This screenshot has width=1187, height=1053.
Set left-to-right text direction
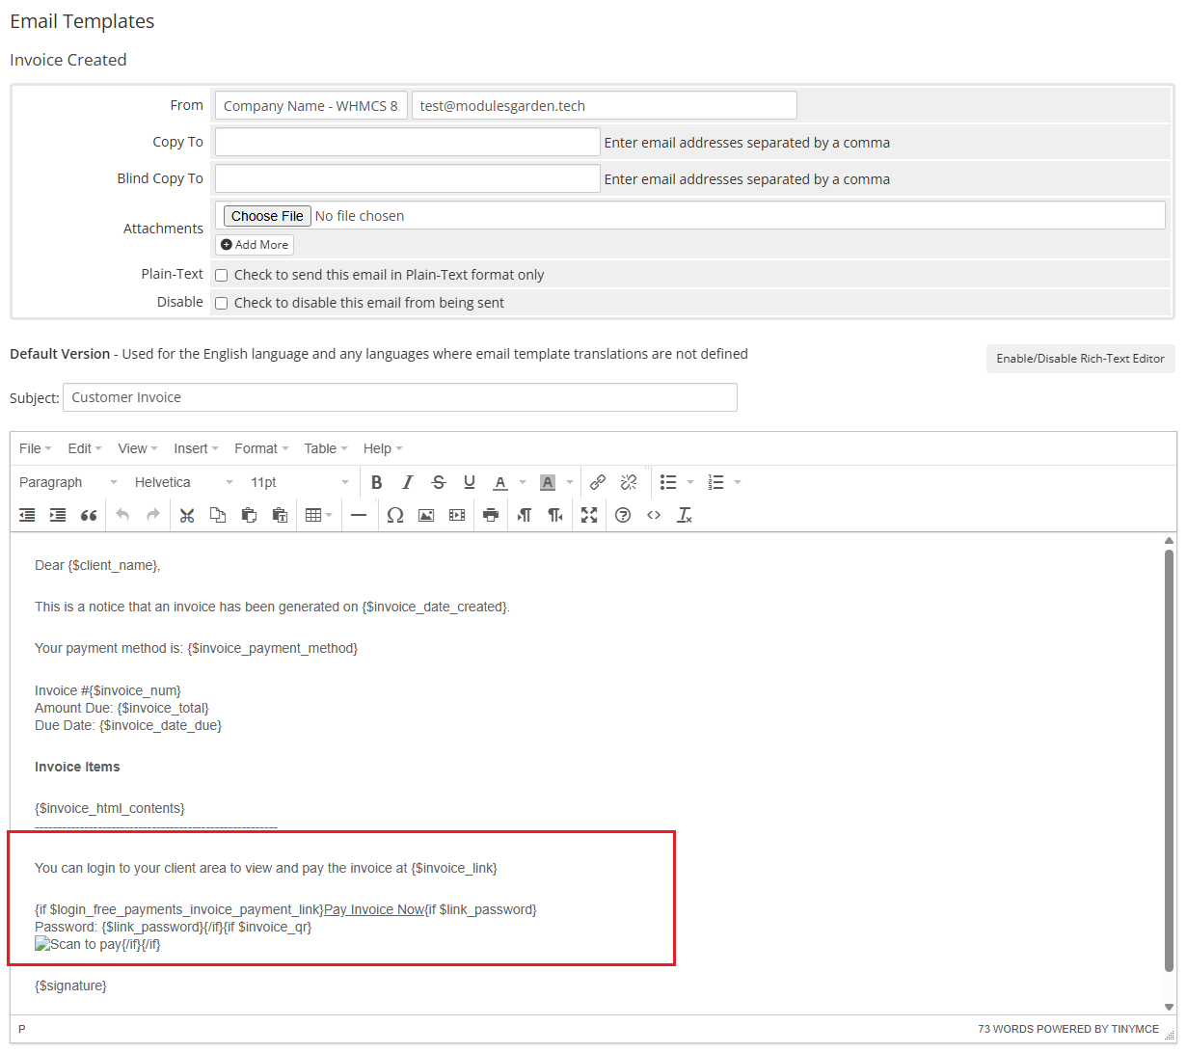[525, 515]
